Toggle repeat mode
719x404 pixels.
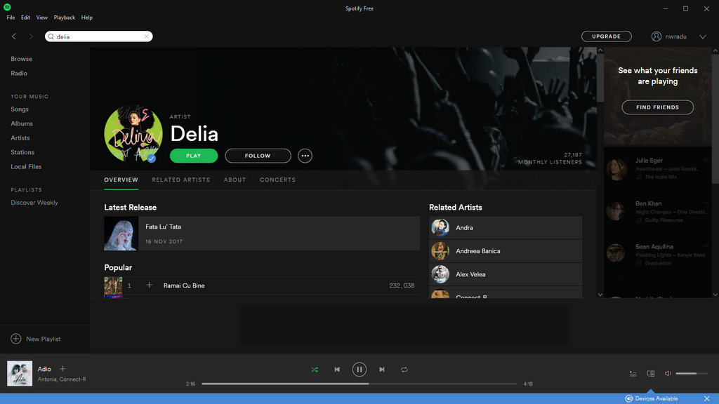point(404,369)
